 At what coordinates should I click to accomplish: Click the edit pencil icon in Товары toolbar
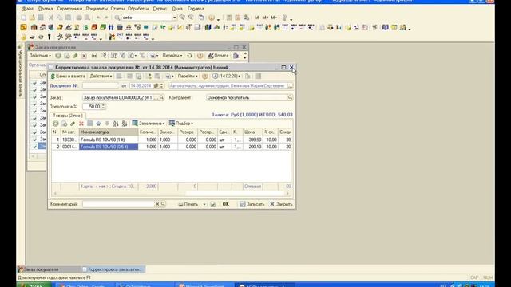click(73, 124)
